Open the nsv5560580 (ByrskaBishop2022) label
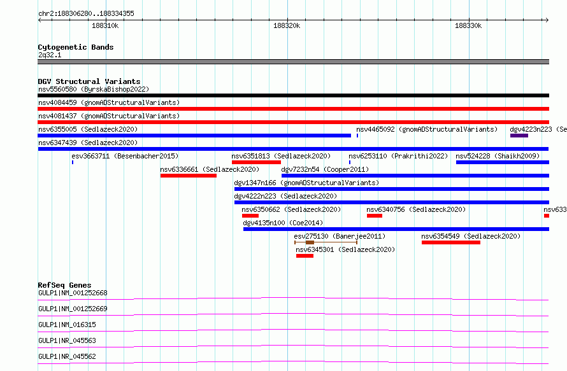 [94, 89]
